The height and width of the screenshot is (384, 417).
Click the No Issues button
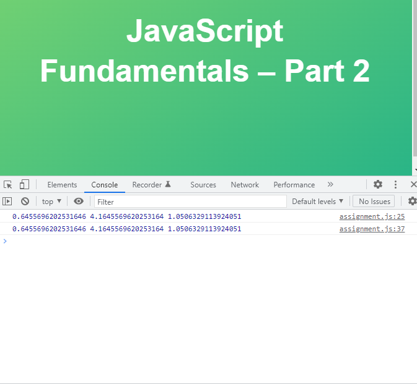coord(374,202)
